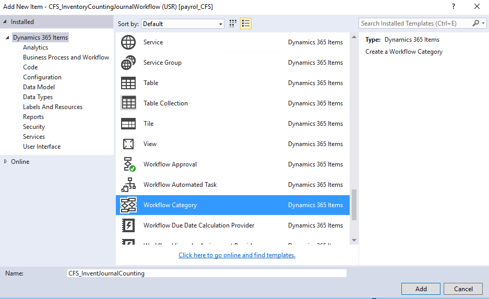Viewport: 489px width, 299px height.
Task: Collapse the Installed section
Action: 5,22
